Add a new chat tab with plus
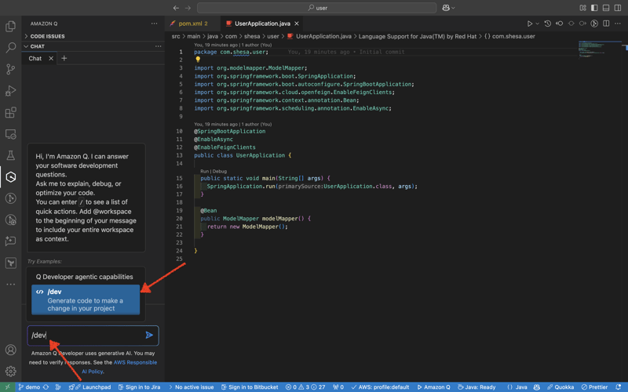The image size is (628, 392). (x=64, y=59)
